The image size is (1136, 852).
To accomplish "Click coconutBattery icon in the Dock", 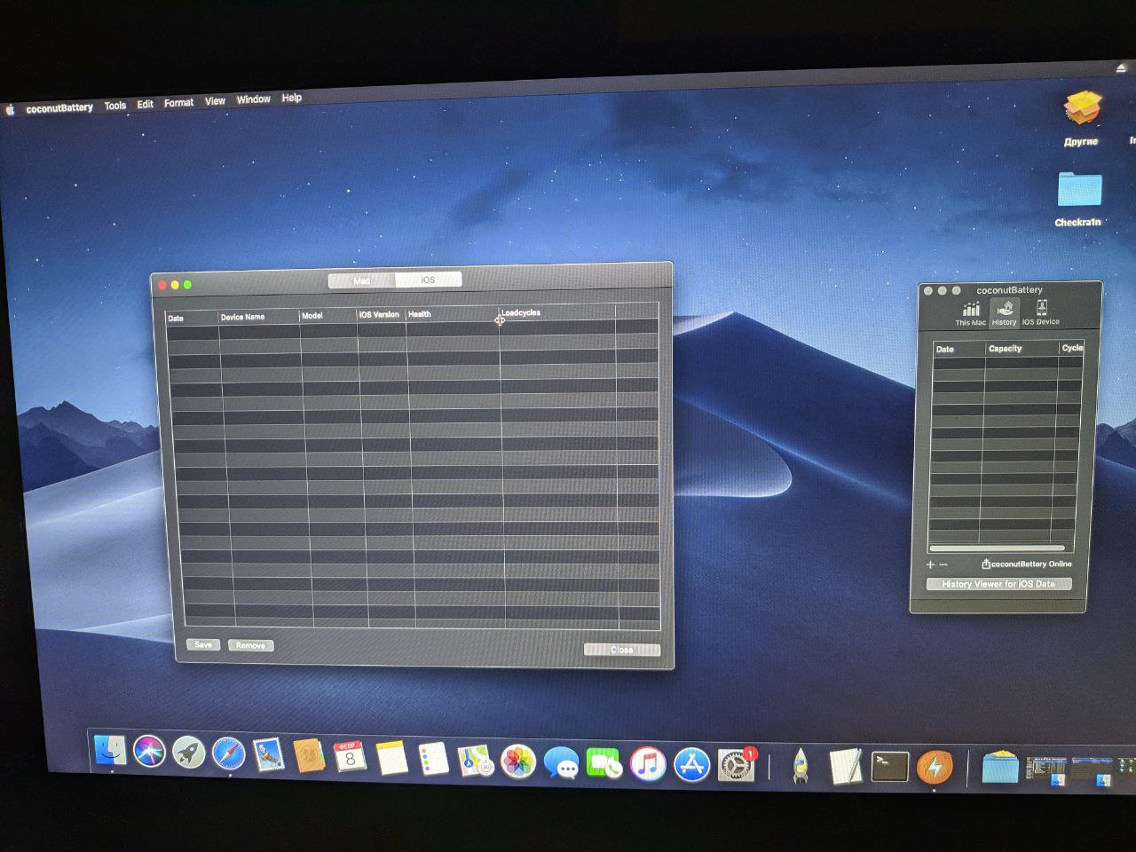I will tap(934, 768).
